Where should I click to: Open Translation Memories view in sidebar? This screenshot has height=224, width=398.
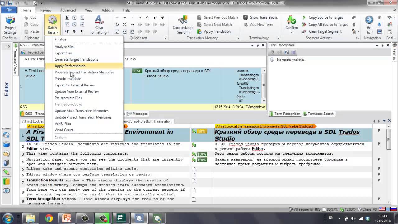coord(6,181)
